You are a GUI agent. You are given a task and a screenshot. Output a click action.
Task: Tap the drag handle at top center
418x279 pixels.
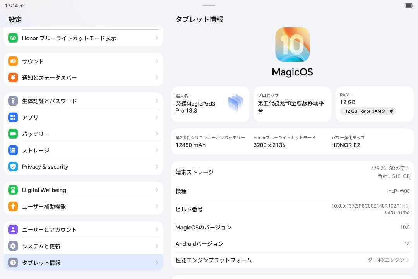coord(209,5)
